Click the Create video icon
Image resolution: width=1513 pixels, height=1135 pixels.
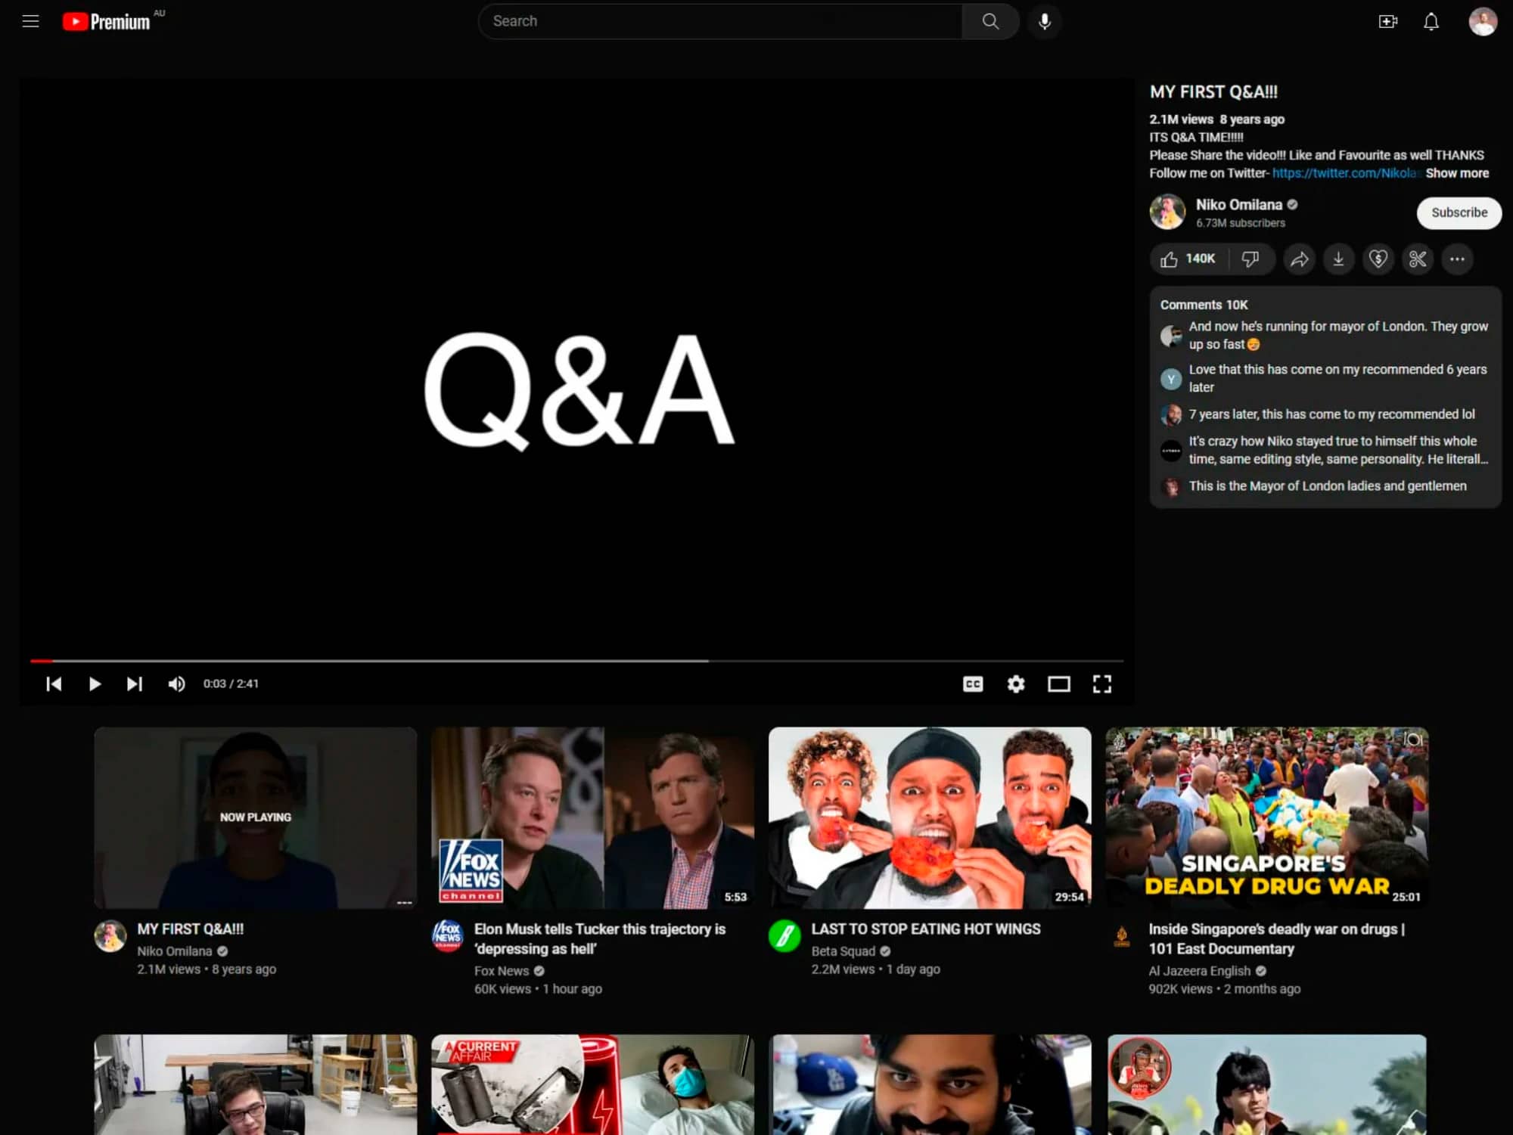click(1387, 21)
